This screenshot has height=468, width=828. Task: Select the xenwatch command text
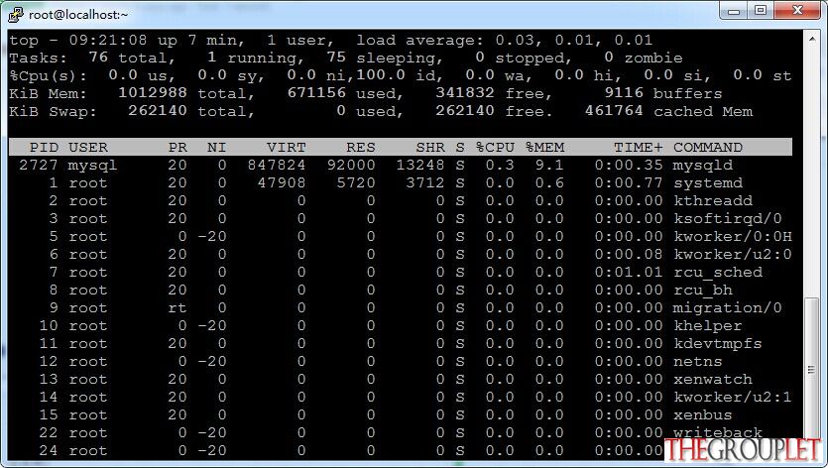(713, 380)
